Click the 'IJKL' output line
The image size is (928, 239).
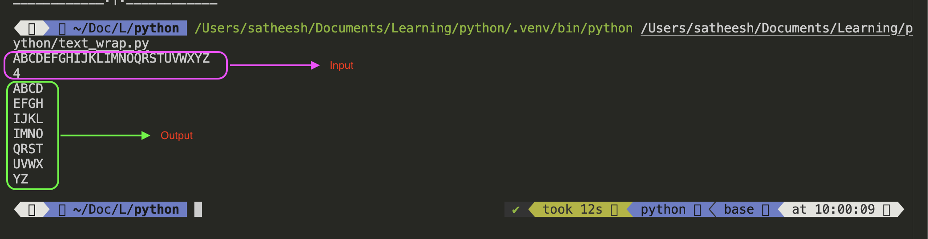28,119
